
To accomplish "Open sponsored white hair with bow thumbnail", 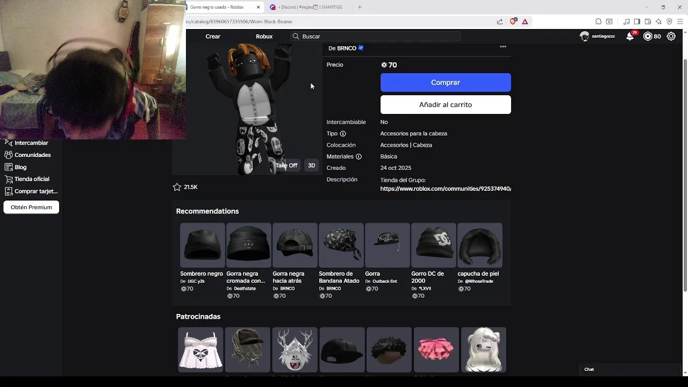I will (483, 350).
